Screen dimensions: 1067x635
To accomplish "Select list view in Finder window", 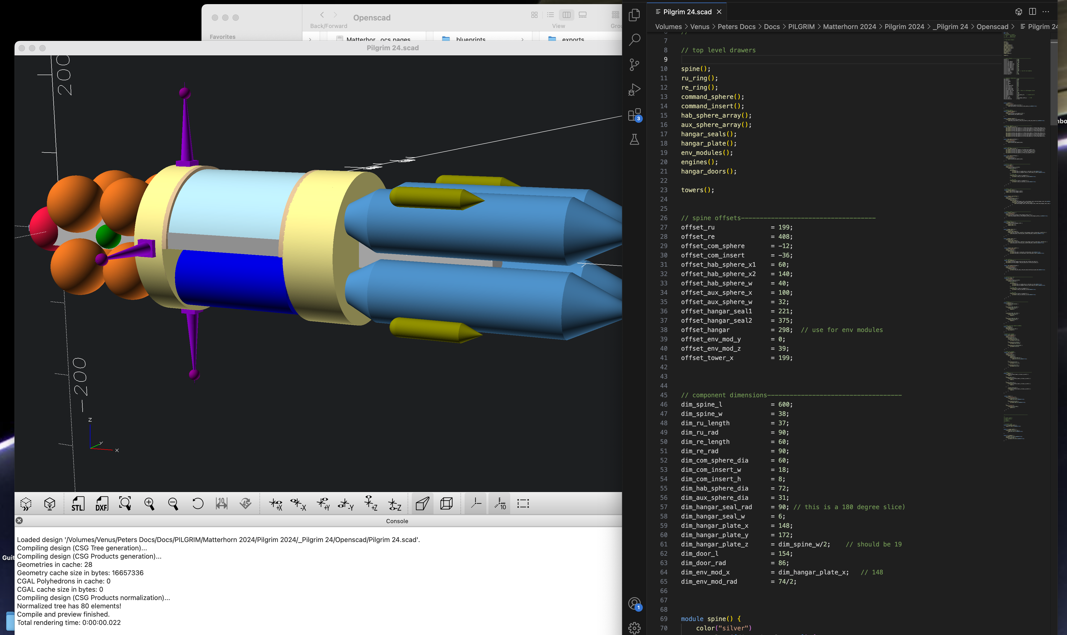I will (550, 15).
